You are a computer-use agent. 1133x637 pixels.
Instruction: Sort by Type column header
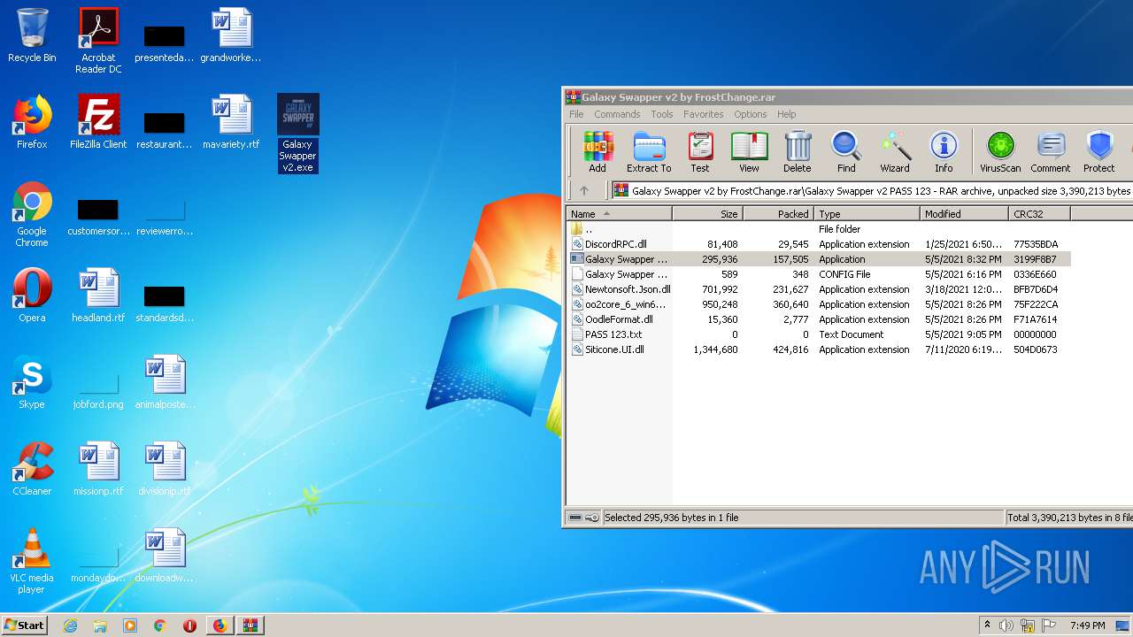[x=867, y=213]
